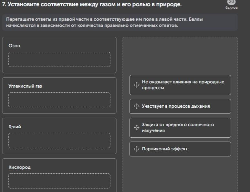Click the 'Углекислый газ' label
The width and height of the screenshot is (250, 192).
click(25, 86)
